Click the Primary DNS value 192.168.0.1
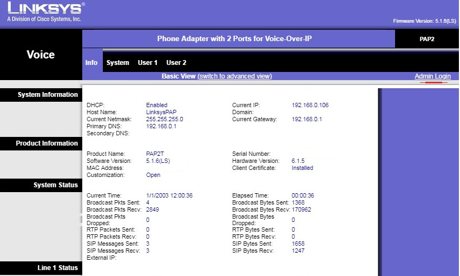 pyautogui.click(x=161, y=126)
